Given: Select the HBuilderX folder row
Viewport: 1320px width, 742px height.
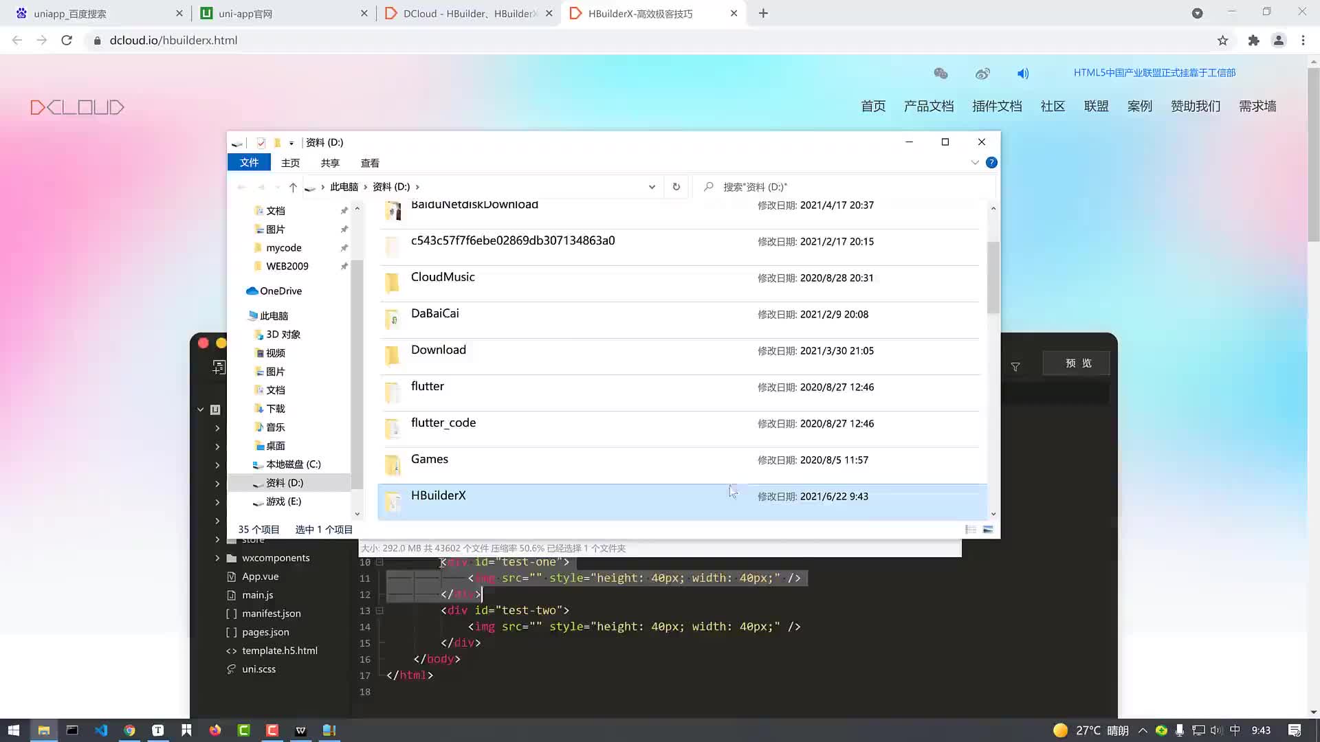Looking at the screenshot, I should tap(682, 502).
